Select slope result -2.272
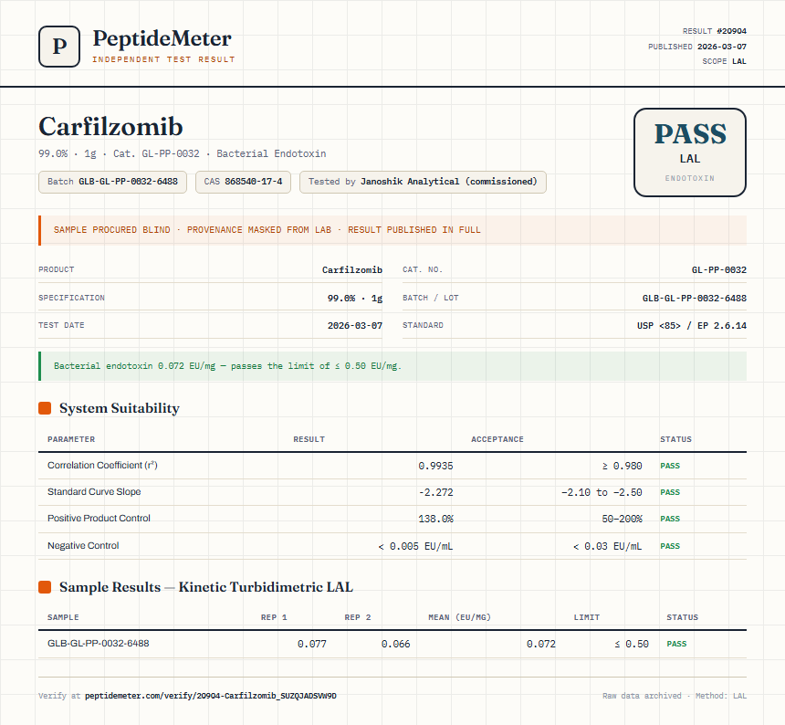785x725 pixels. point(435,492)
